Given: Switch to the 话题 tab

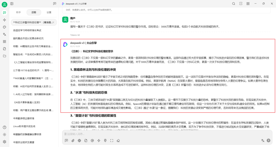Looking at the screenshot, I should pyautogui.click(x=34, y=12).
